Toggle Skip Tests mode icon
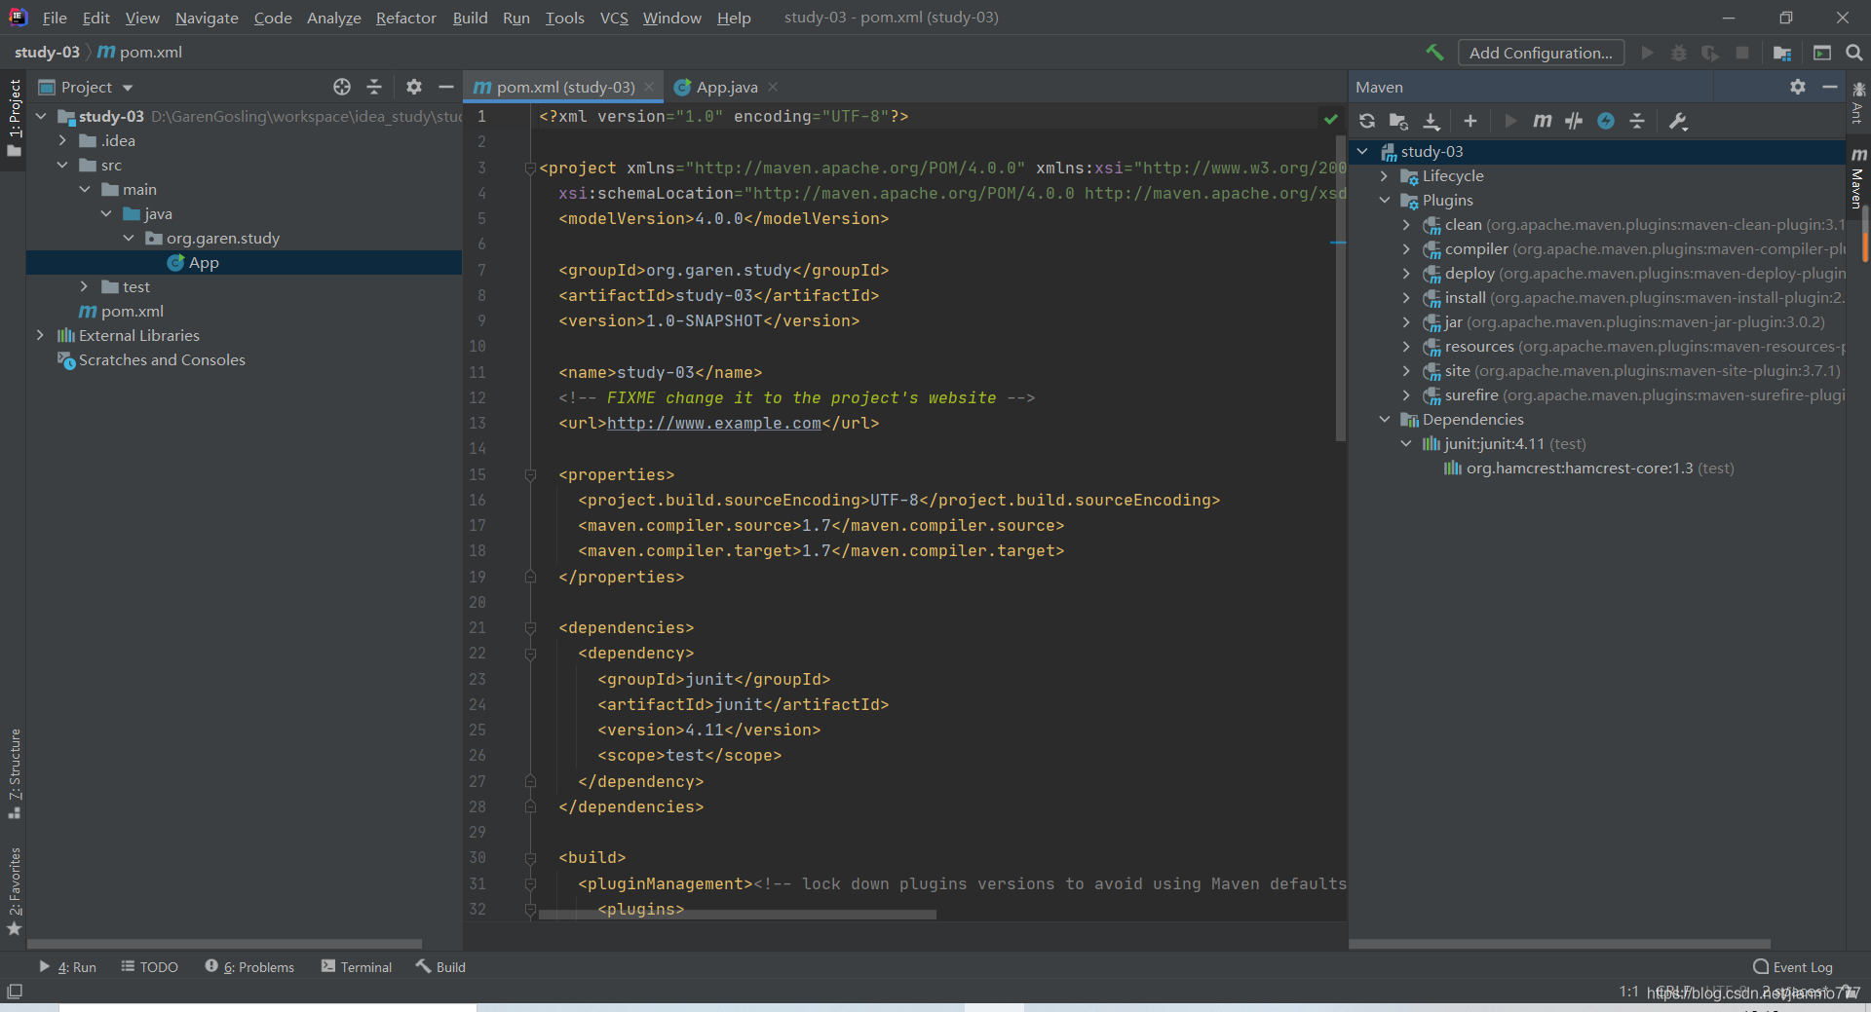 coord(1574,121)
